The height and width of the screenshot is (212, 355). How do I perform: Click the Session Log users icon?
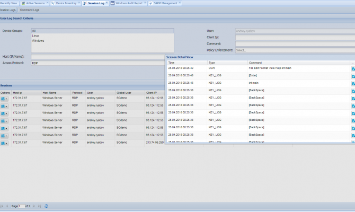click(85, 3)
